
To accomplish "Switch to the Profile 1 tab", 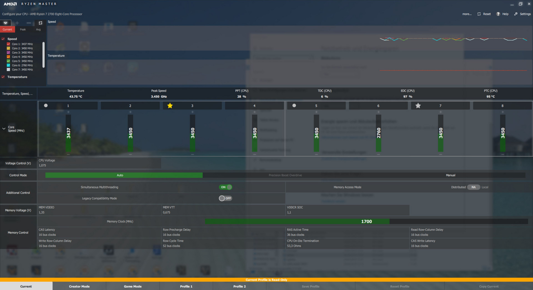I will click(186, 286).
